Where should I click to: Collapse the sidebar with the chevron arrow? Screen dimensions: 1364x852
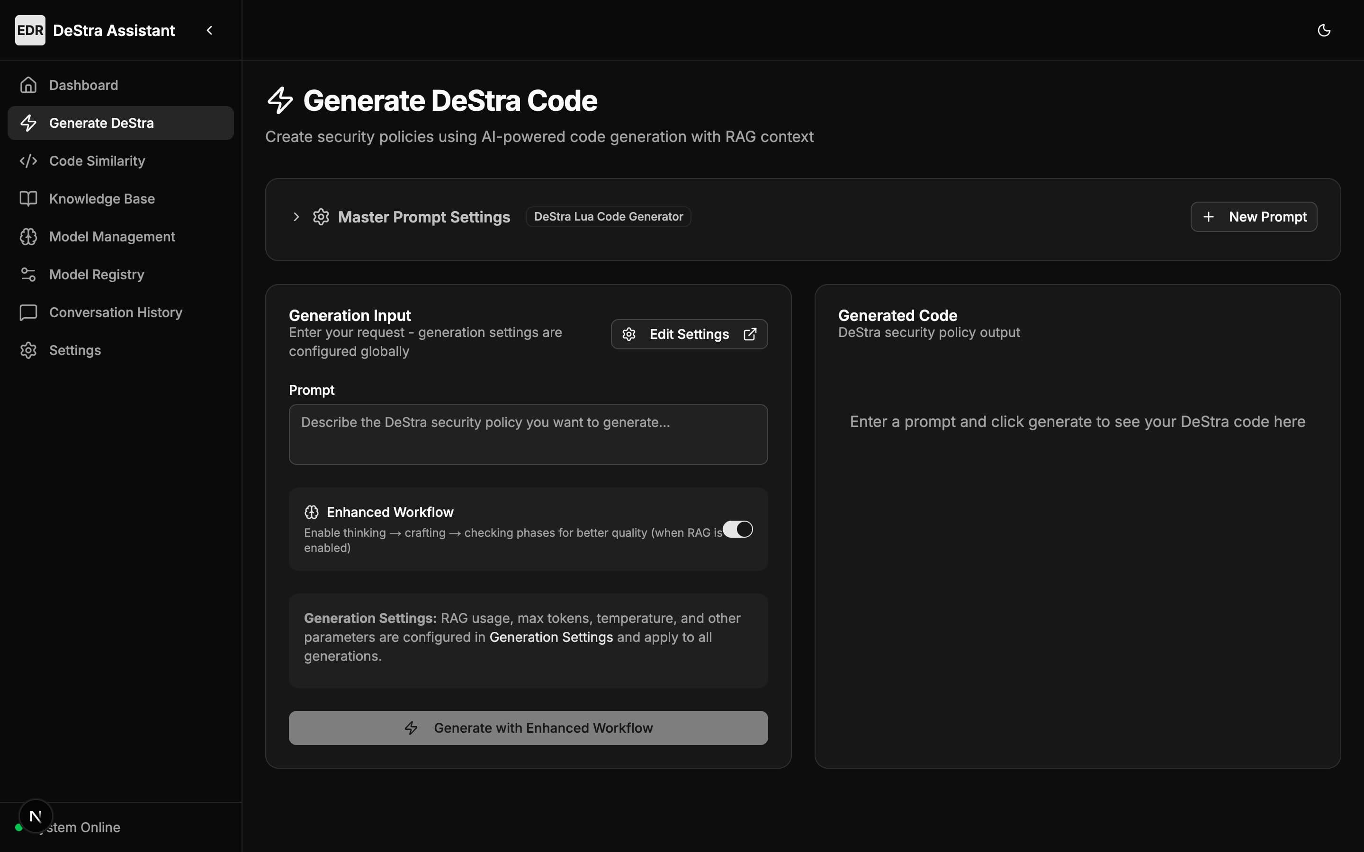[x=209, y=30]
